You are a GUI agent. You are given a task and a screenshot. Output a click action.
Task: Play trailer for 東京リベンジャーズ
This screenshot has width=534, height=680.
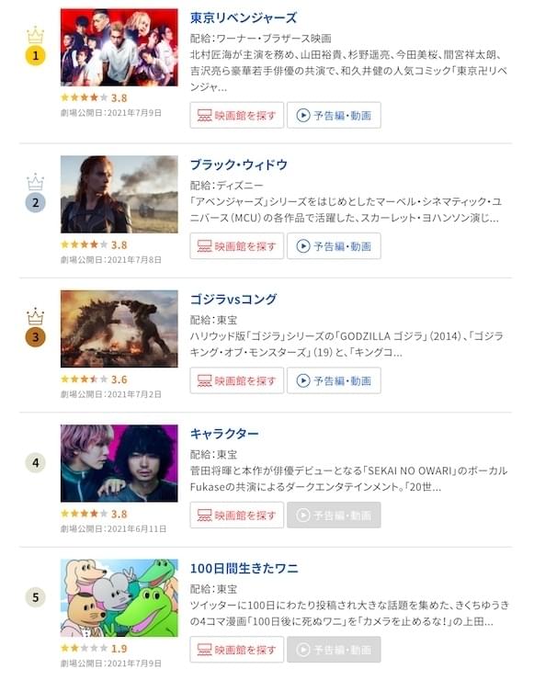334,116
